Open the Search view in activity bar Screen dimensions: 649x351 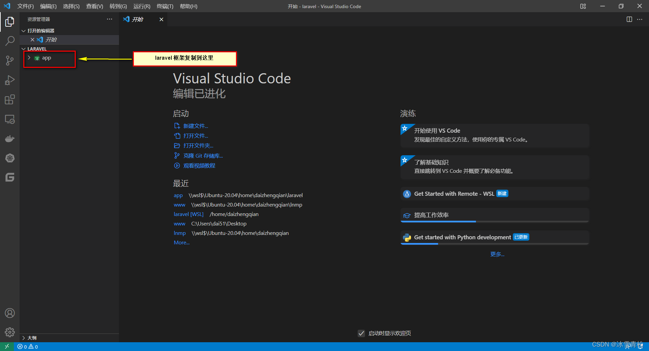(10, 41)
